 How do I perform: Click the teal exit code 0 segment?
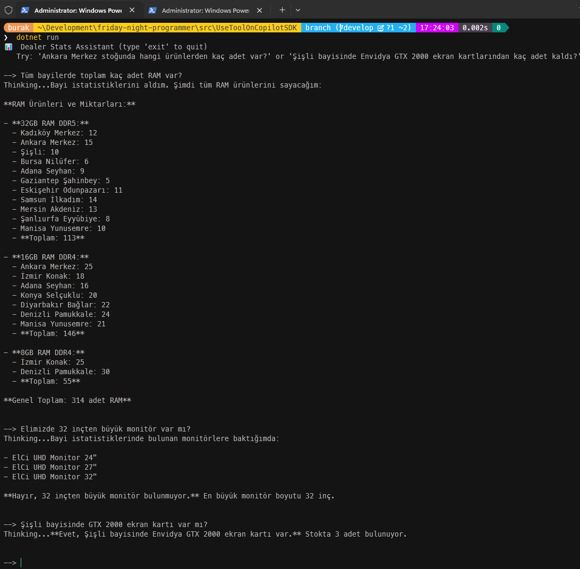click(498, 28)
